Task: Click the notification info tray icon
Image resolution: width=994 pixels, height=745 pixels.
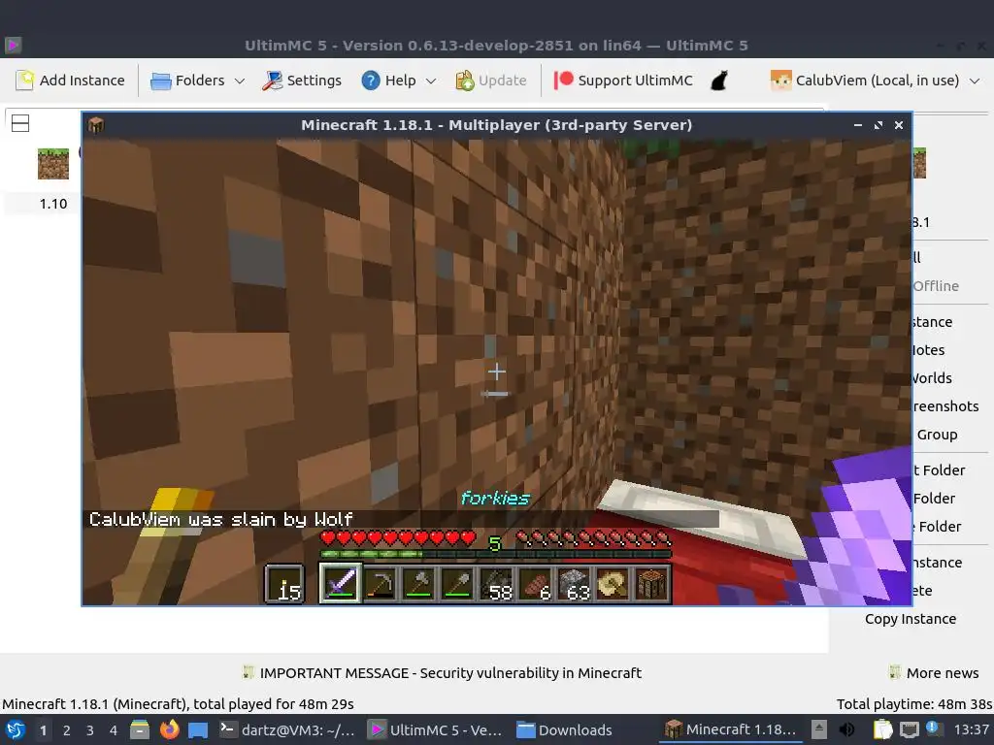Action: pyautogui.click(x=933, y=729)
